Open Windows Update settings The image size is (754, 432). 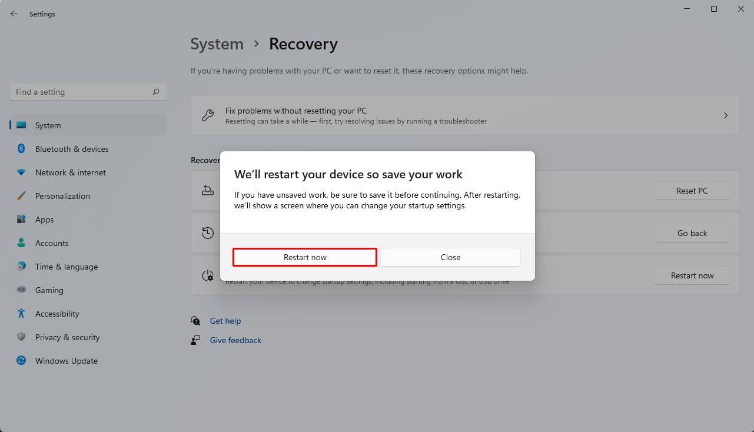tap(66, 361)
